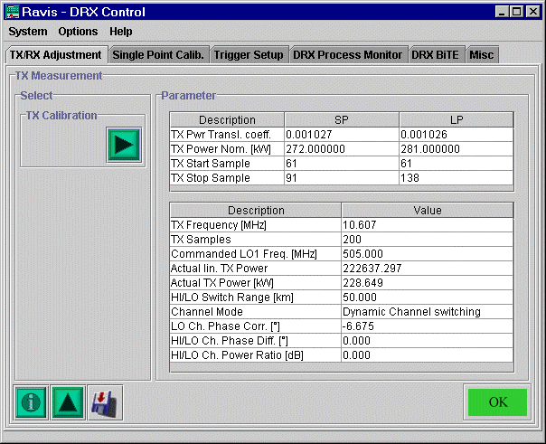Close the DRX Control window
Image resolution: width=546 pixels, height=444 pixels.
coord(533,12)
